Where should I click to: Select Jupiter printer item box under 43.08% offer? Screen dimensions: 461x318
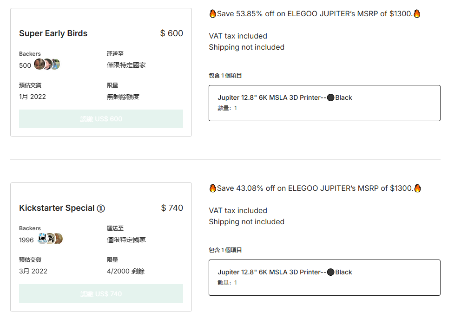[x=324, y=278]
